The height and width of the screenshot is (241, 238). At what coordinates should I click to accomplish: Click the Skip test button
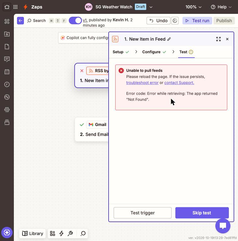tap(202, 213)
